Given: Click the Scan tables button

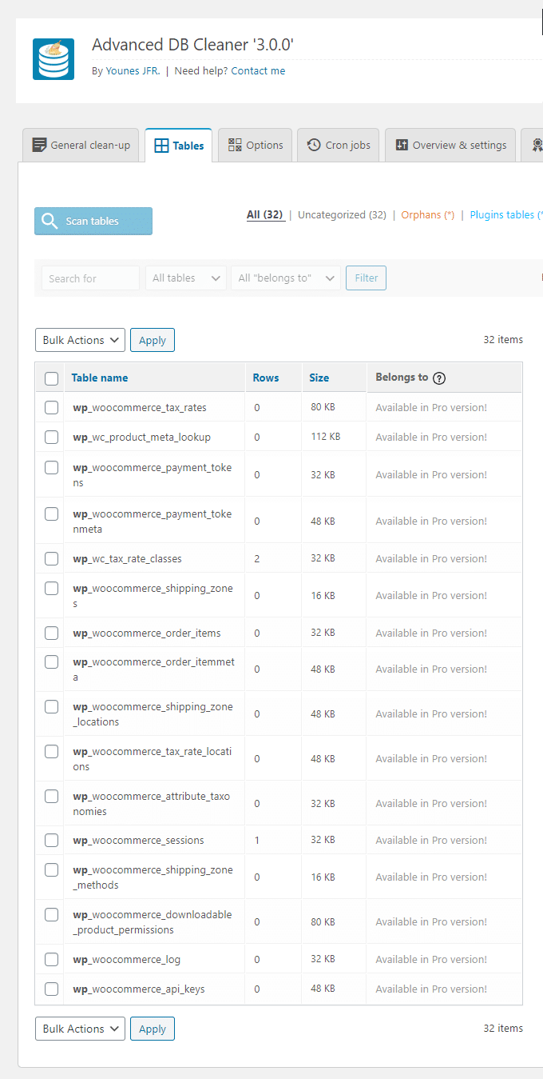Looking at the screenshot, I should click(93, 221).
